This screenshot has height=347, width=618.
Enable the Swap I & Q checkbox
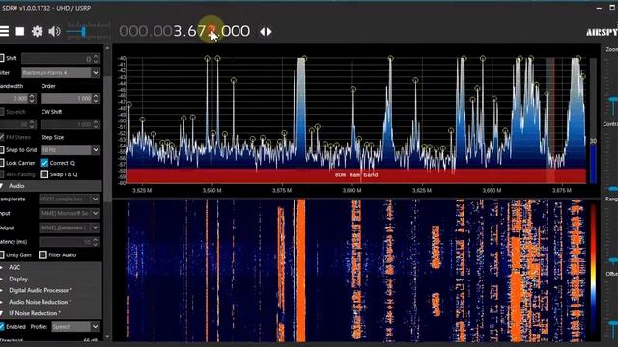[x=44, y=174]
